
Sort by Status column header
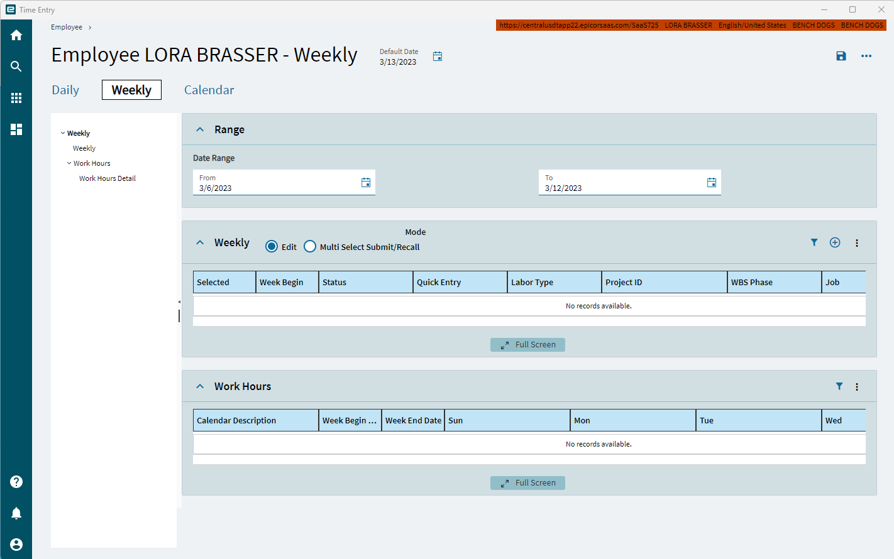point(366,282)
